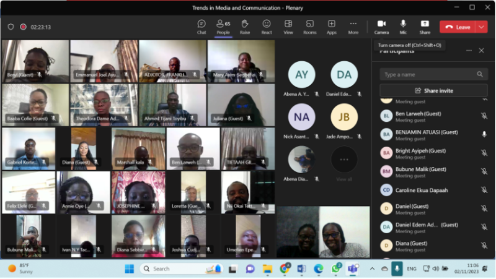The height and width of the screenshot is (279, 496).
Task: Open the Rooms breakout option
Action: [310, 27]
